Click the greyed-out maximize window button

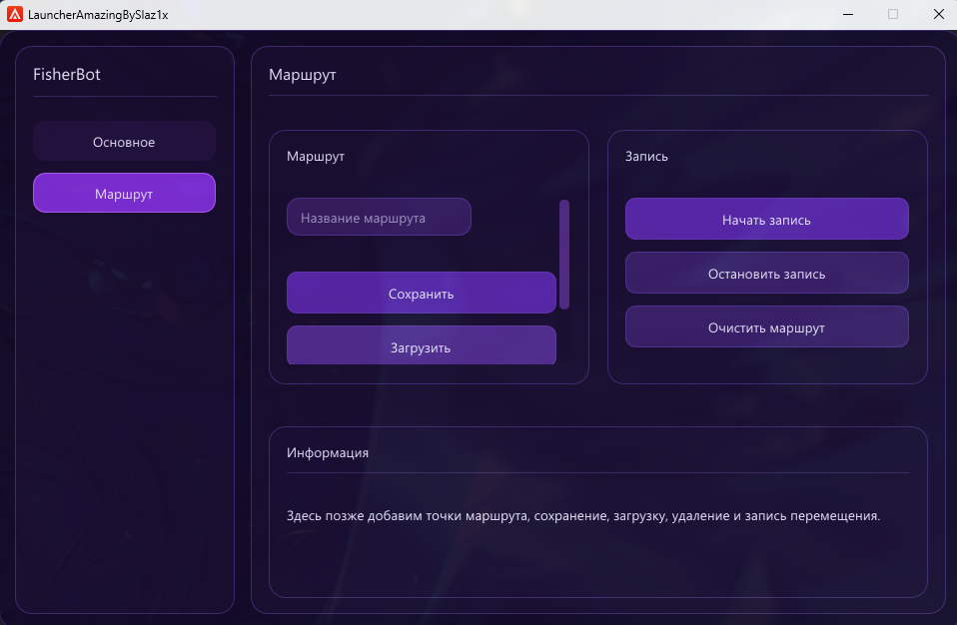tap(893, 14)
